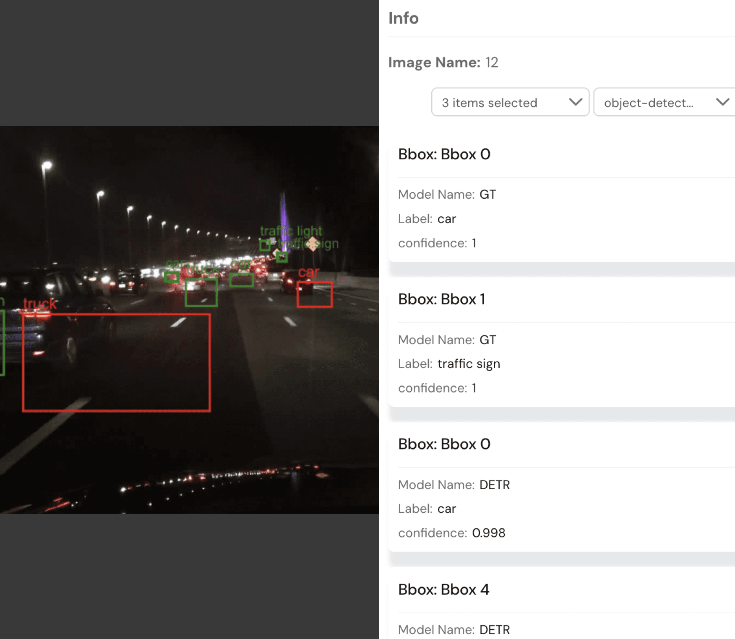Click the 'car' label under model GT

coord(447,219)
